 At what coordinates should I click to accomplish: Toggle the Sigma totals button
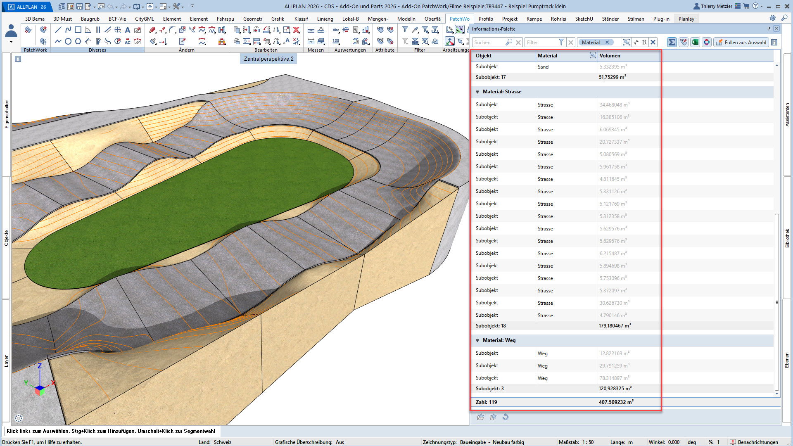coord(672,42)
